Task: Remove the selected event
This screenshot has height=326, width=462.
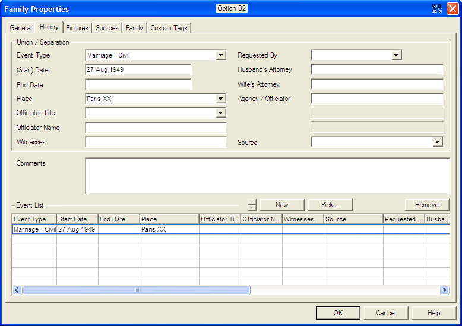Action: (426, 205)
